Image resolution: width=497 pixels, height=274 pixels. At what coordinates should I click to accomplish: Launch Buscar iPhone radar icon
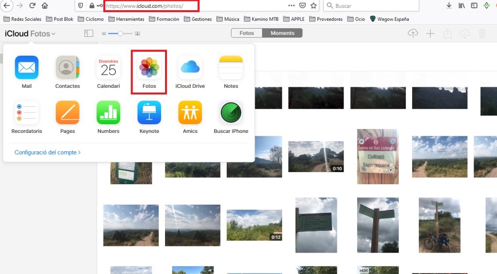coord(231,113)
